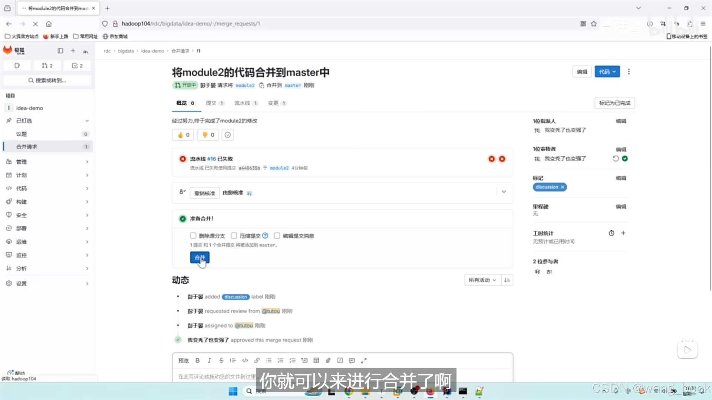This screenshot has width=712, height=400.
Task: Open the Windows Start button
Action: 233,391
